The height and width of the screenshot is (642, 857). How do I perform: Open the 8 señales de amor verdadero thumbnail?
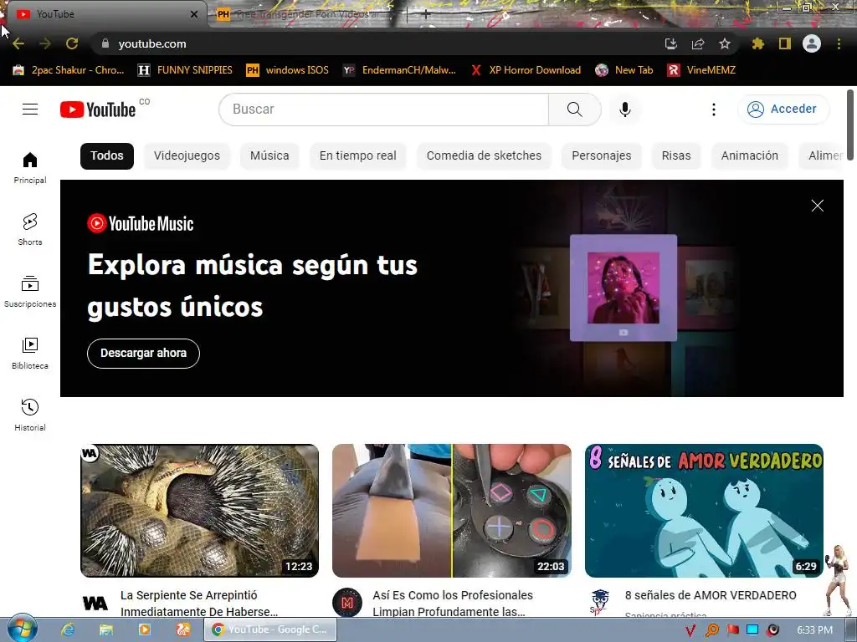(704, 511)
